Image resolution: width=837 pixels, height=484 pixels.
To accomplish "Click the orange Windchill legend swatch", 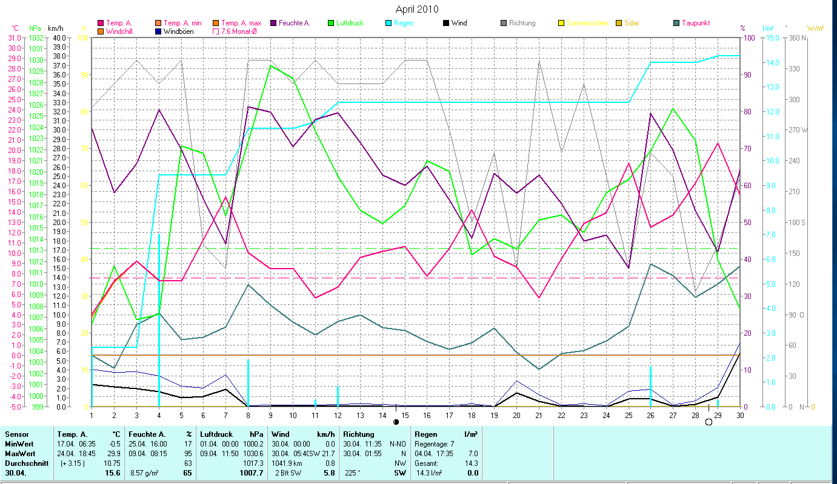I will point(101,31).
